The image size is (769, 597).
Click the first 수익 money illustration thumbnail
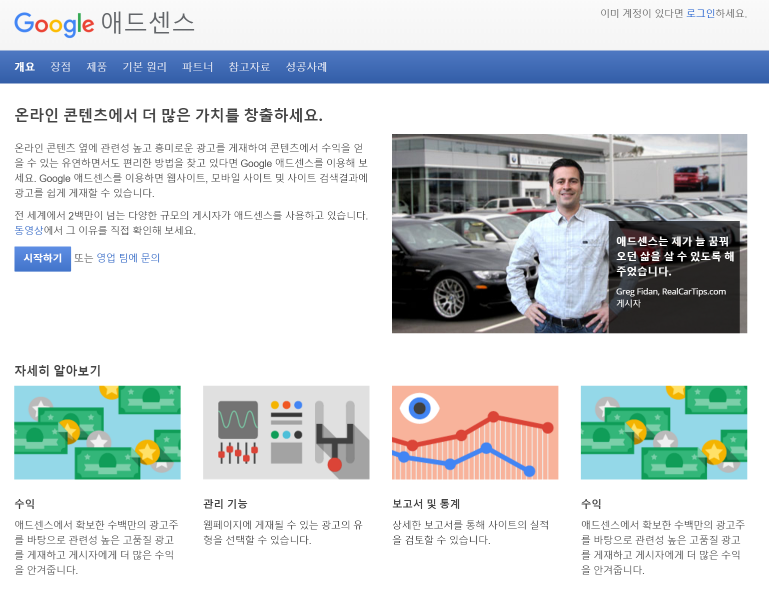point(97,432)
